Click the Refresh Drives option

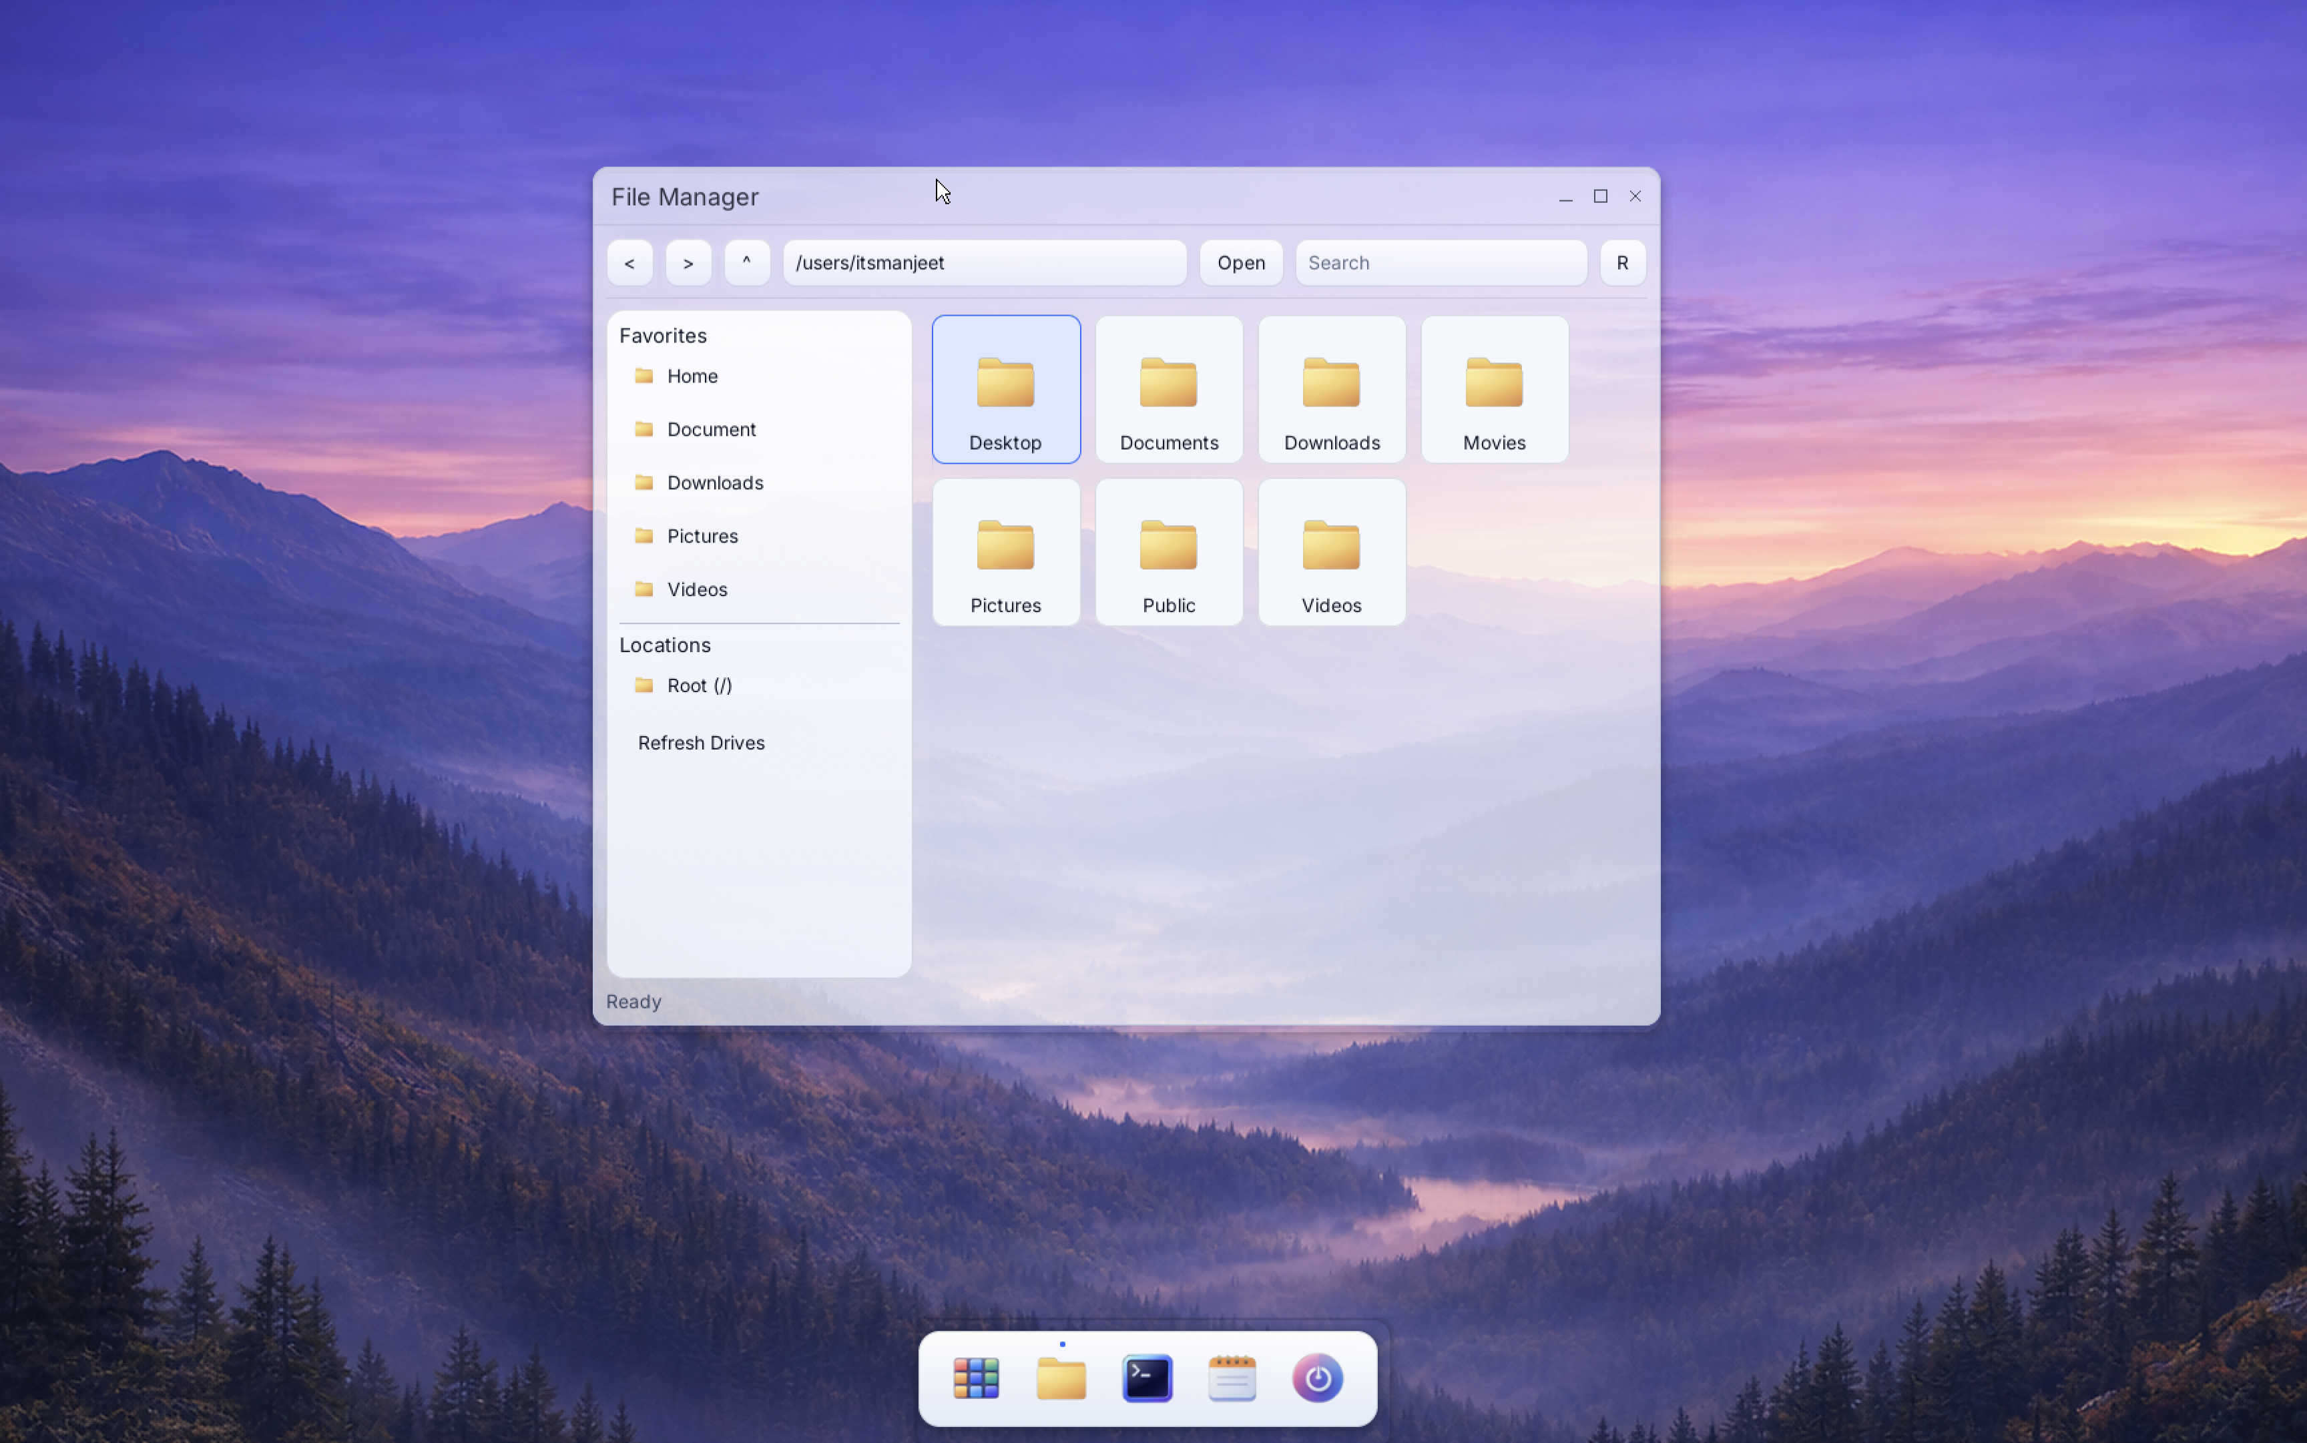pos(701,742)
